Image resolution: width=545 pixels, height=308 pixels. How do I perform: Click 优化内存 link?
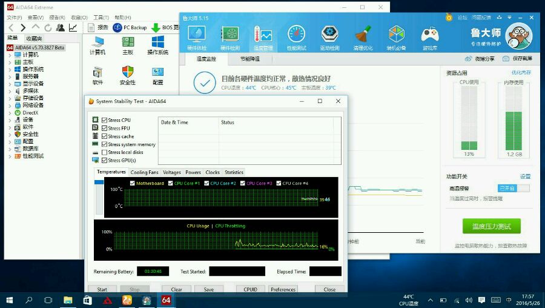point(521,72)
